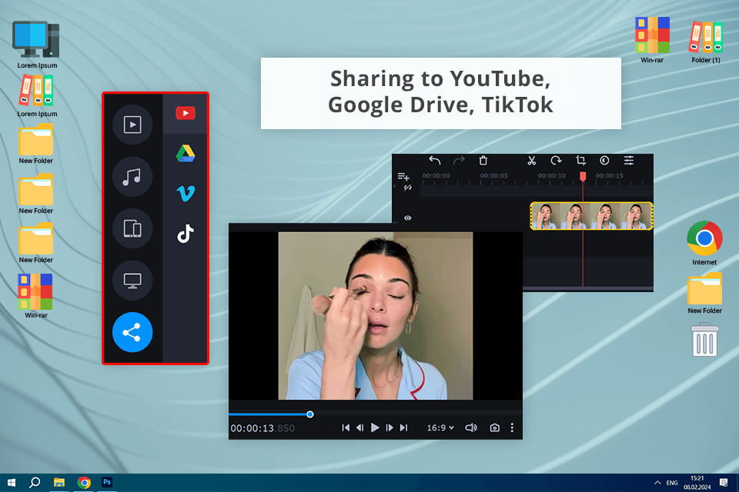Viewport: 739px width, 492px height.
Task: Choose Google Drive sharing icon
Action: click(x=186, y=154)
